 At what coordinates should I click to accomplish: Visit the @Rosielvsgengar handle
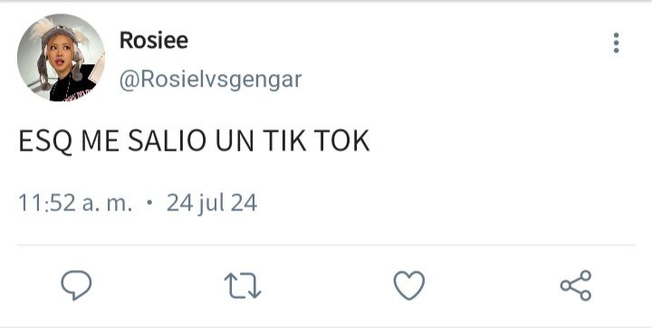point(210,80)
